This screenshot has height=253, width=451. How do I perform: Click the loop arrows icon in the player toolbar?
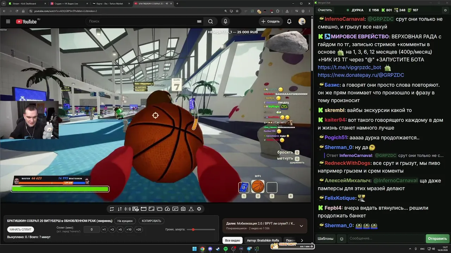(112, 209)
